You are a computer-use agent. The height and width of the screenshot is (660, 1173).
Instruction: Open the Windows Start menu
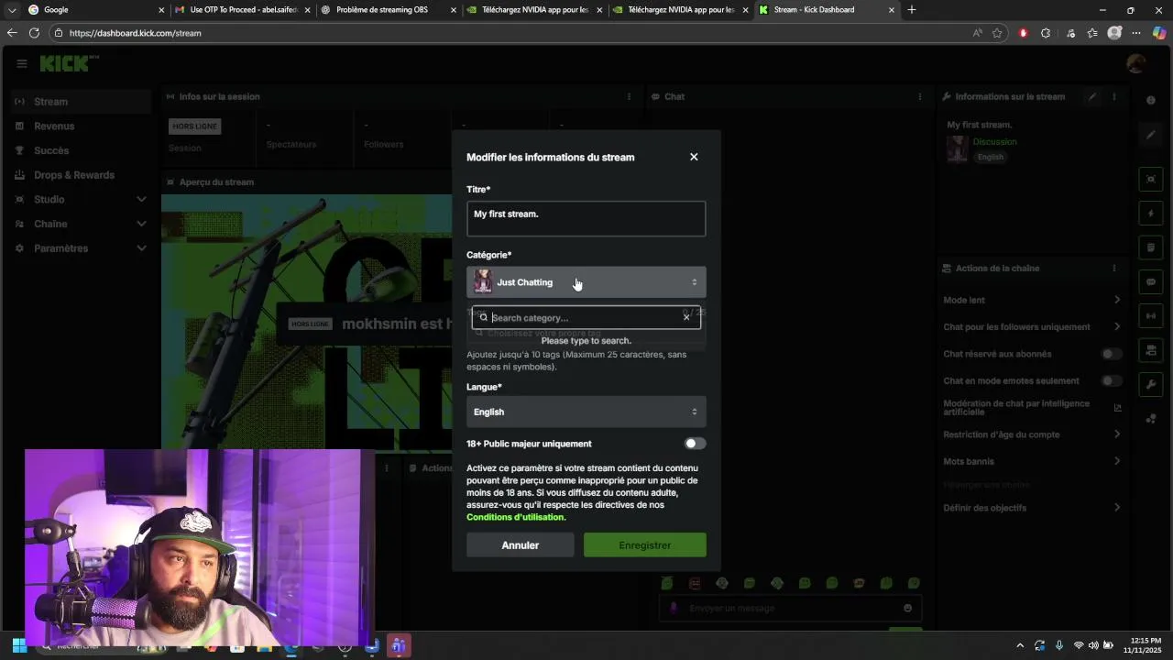pos(19,645)
